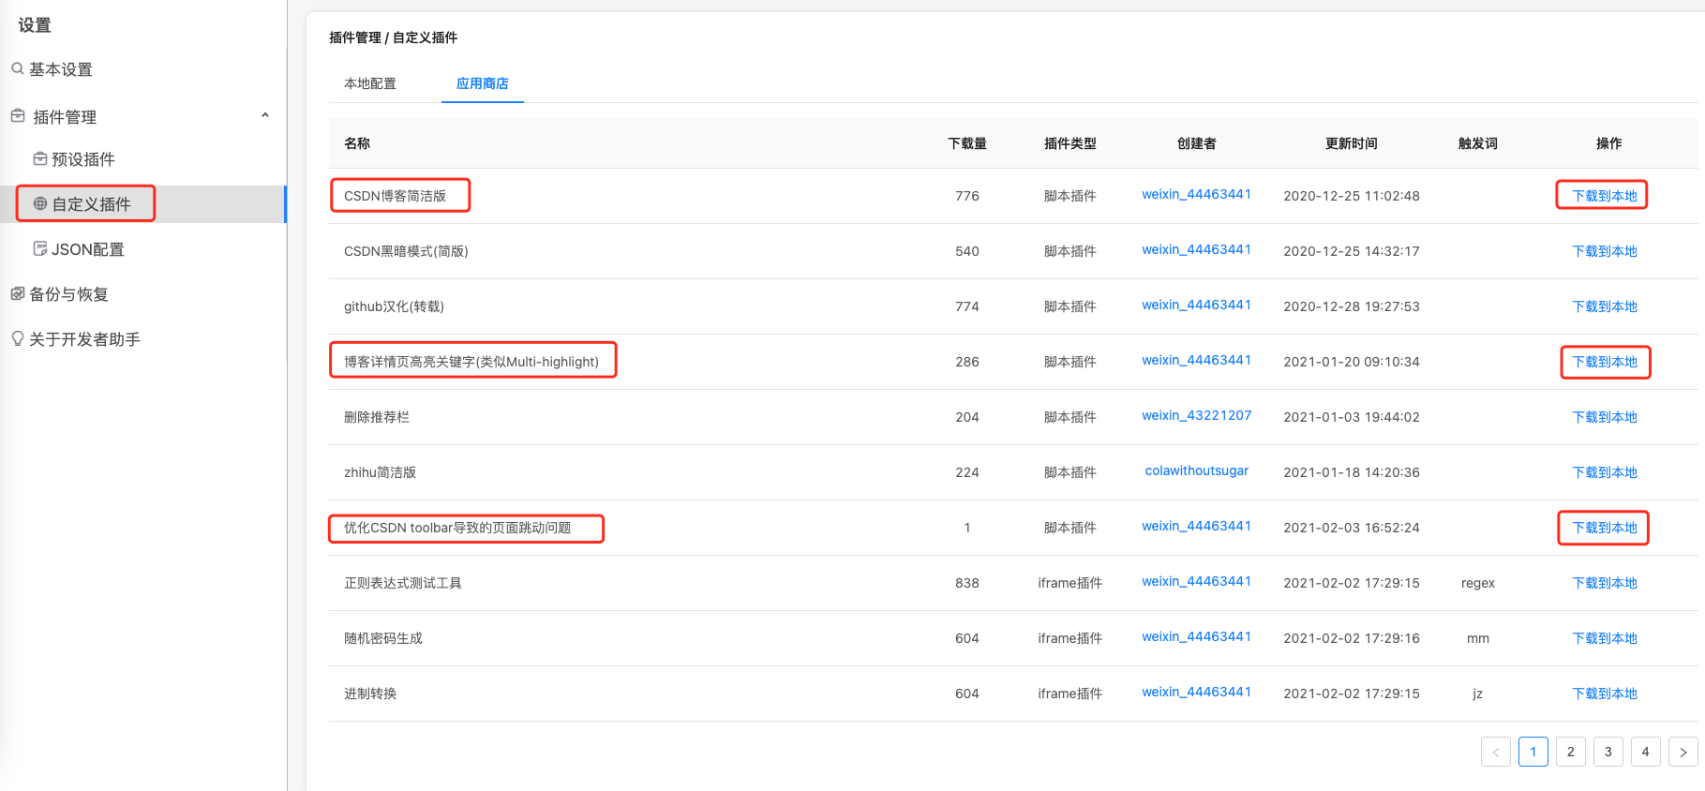Click the 备份与恢复 backup icon
Viewport: 1705px width, 791px height.
[x=18, y=293]
